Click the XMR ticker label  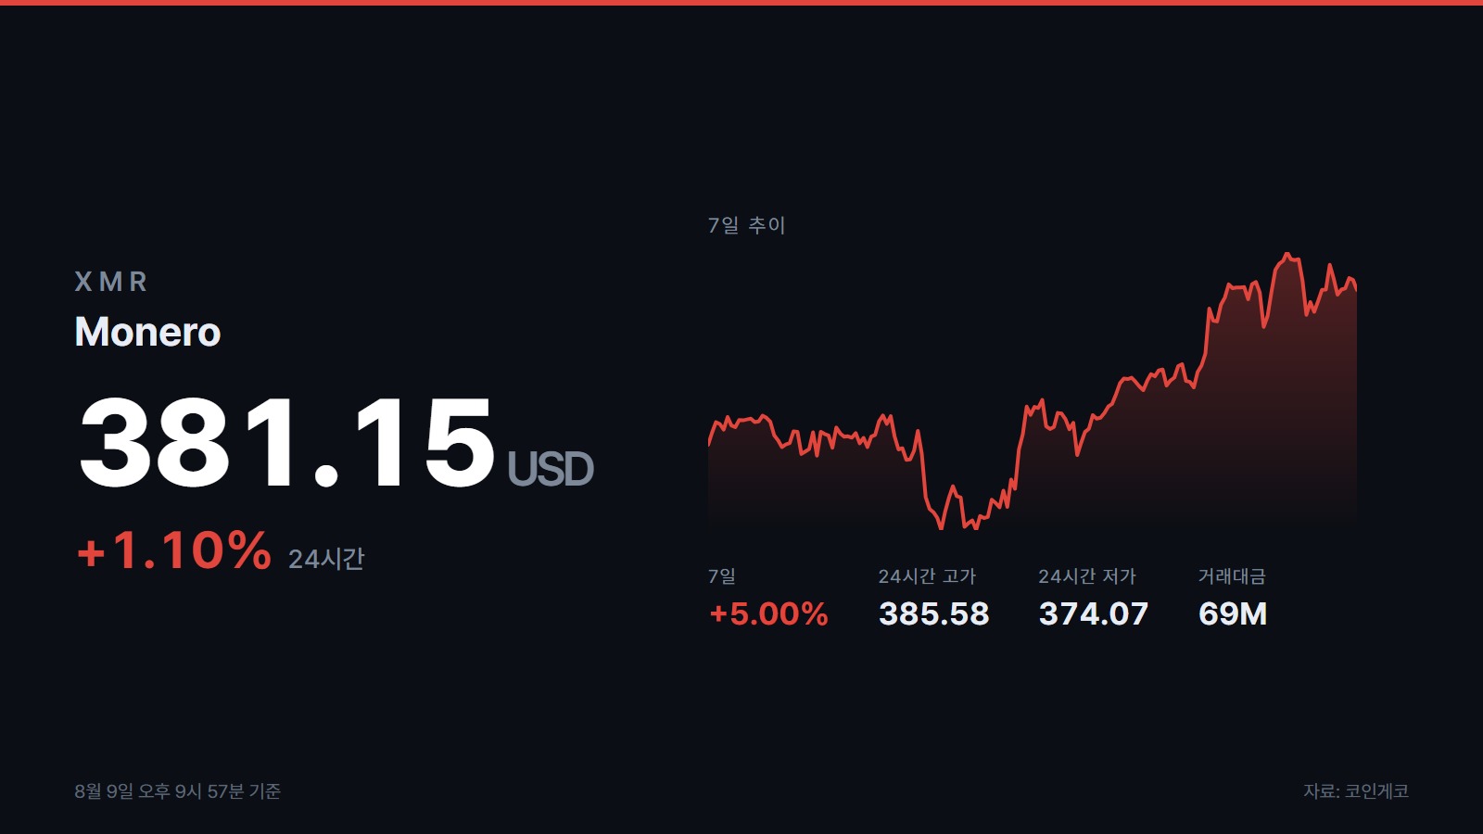pos(110,282)
